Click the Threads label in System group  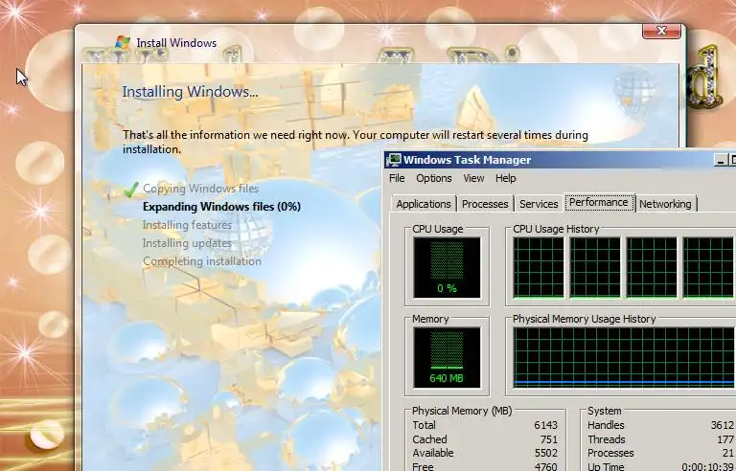(x=607, y=439)
